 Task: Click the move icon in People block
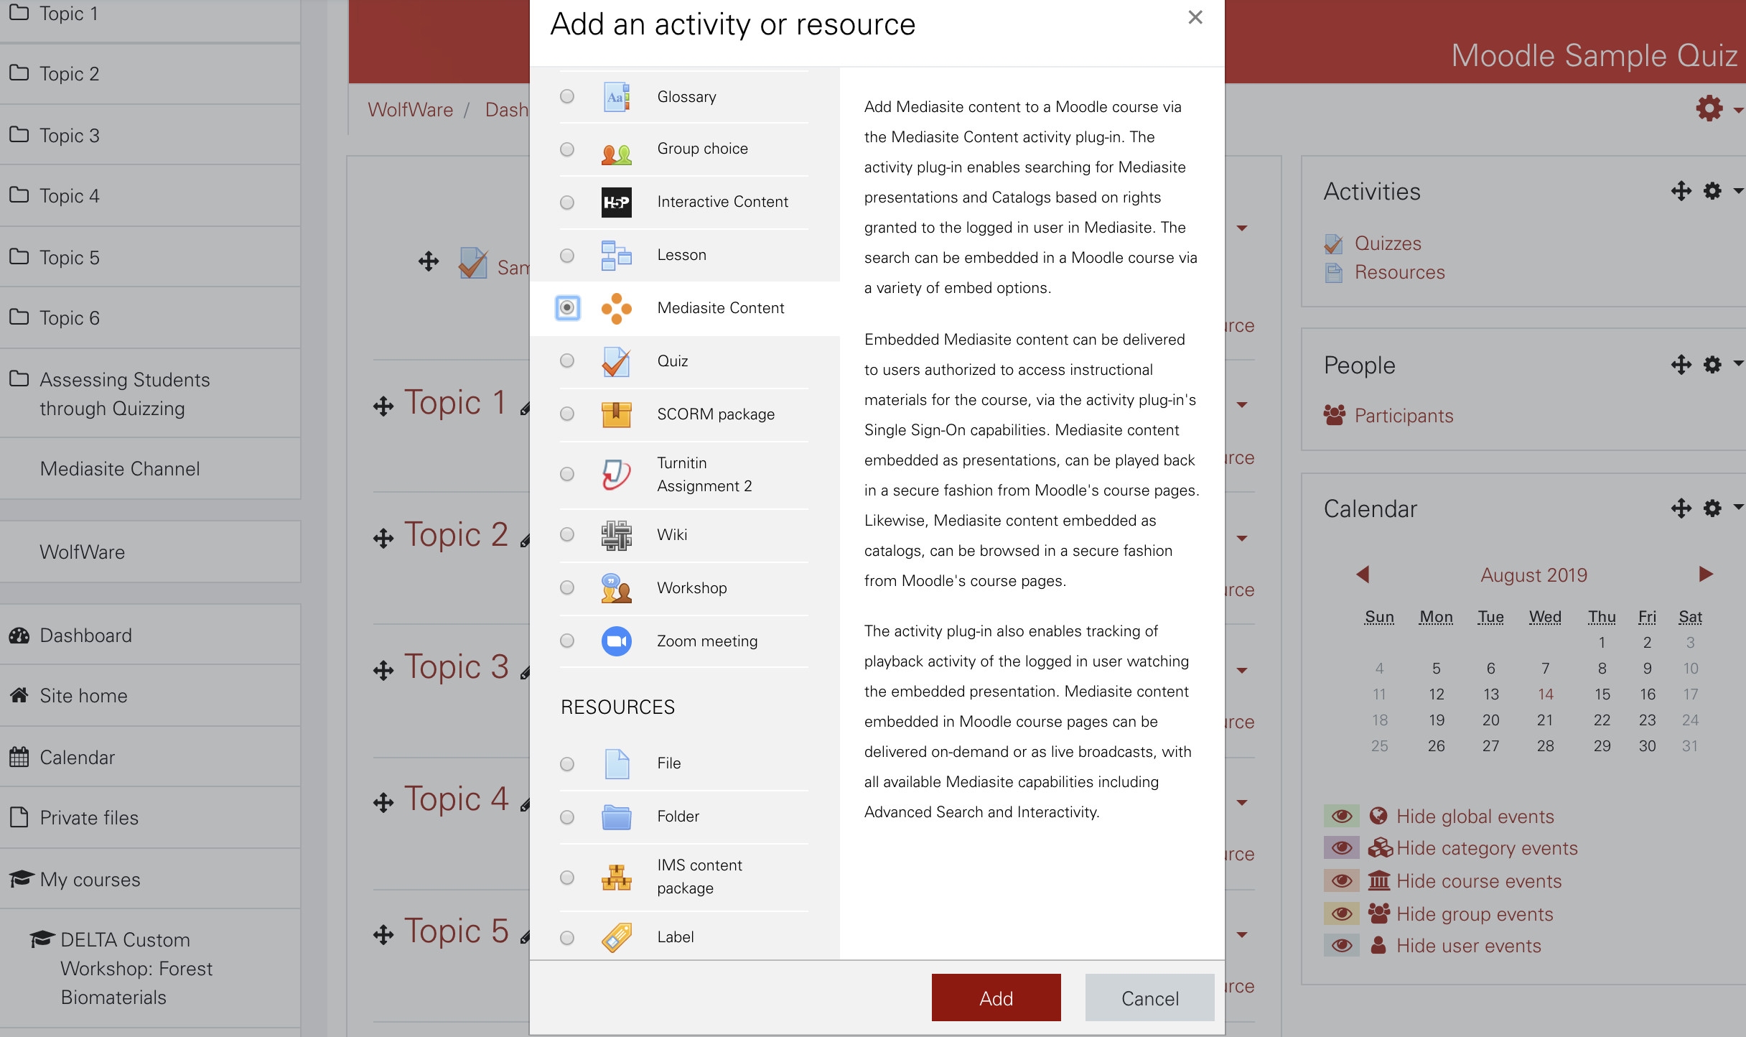[1681, 365]
